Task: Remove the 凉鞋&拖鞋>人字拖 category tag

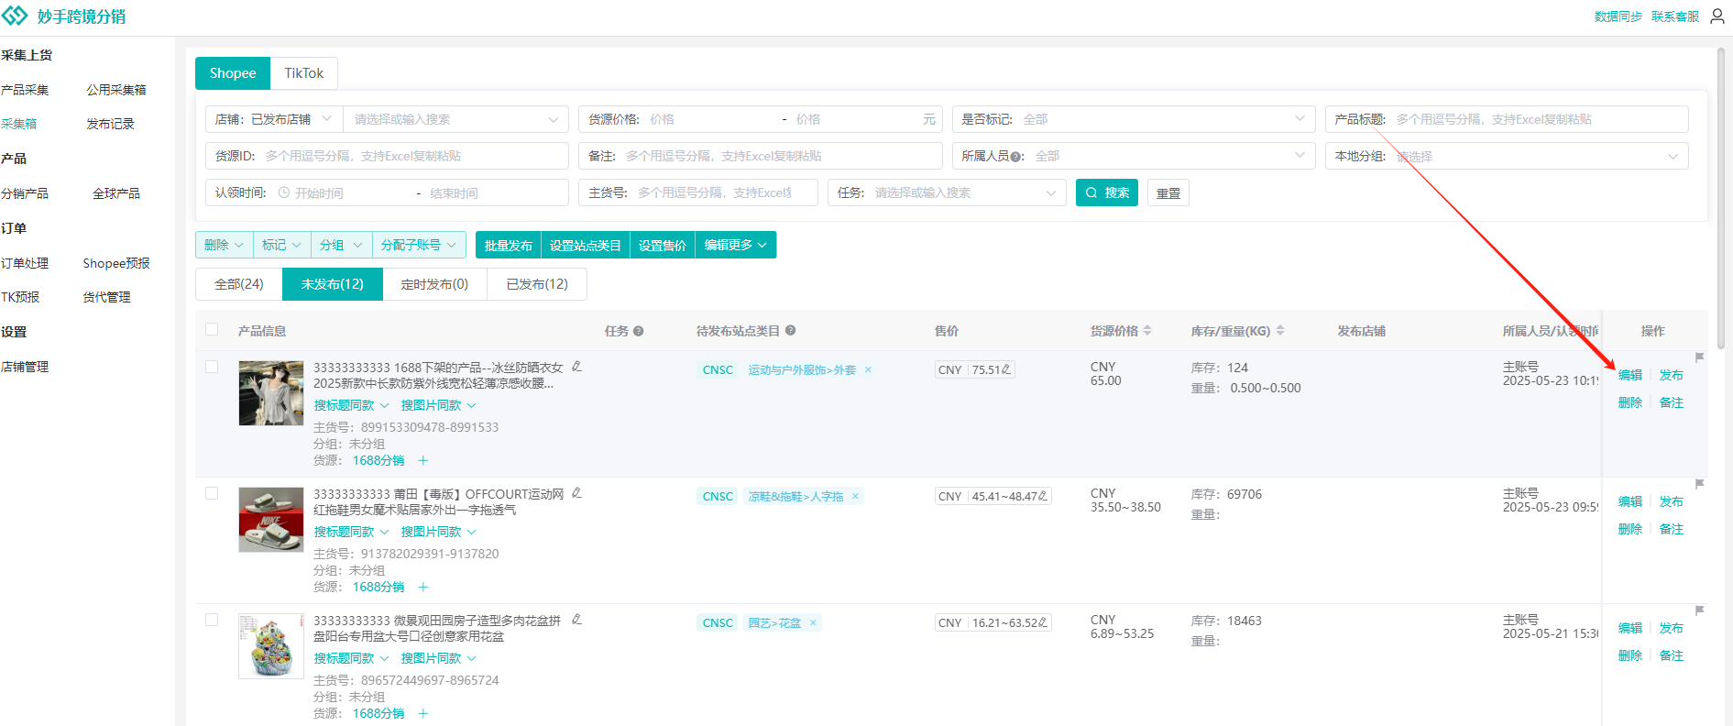Action: 855,496
